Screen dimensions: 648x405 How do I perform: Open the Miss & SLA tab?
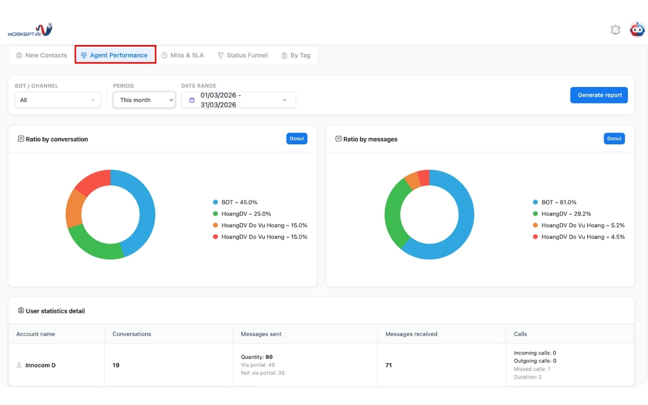point(182,55)
